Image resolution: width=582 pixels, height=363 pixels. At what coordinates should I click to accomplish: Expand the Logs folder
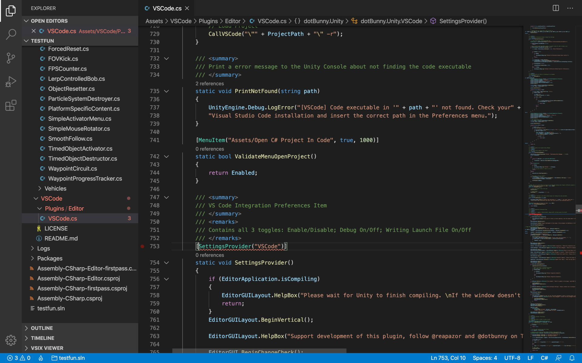32,248
